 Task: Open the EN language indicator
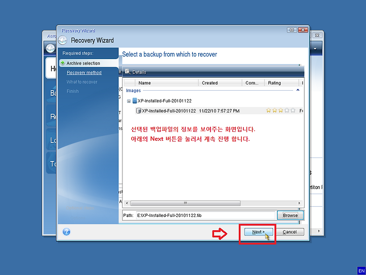click(361, 270)
